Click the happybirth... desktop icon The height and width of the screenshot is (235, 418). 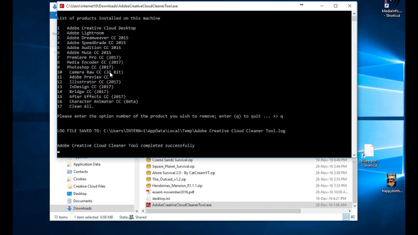[x=392, y=183]
